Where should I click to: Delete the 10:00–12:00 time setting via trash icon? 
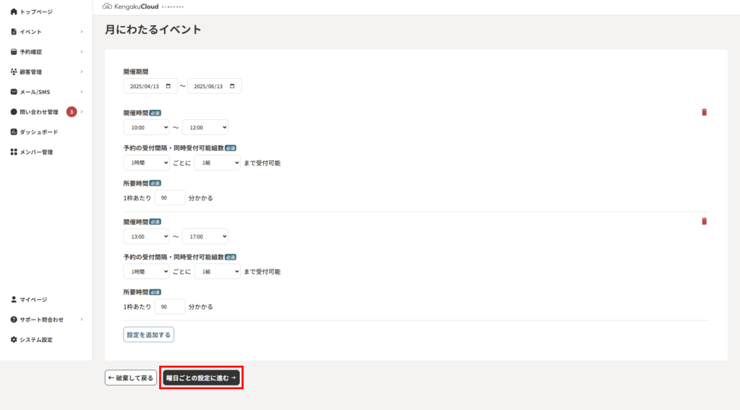tap(704, 112)
